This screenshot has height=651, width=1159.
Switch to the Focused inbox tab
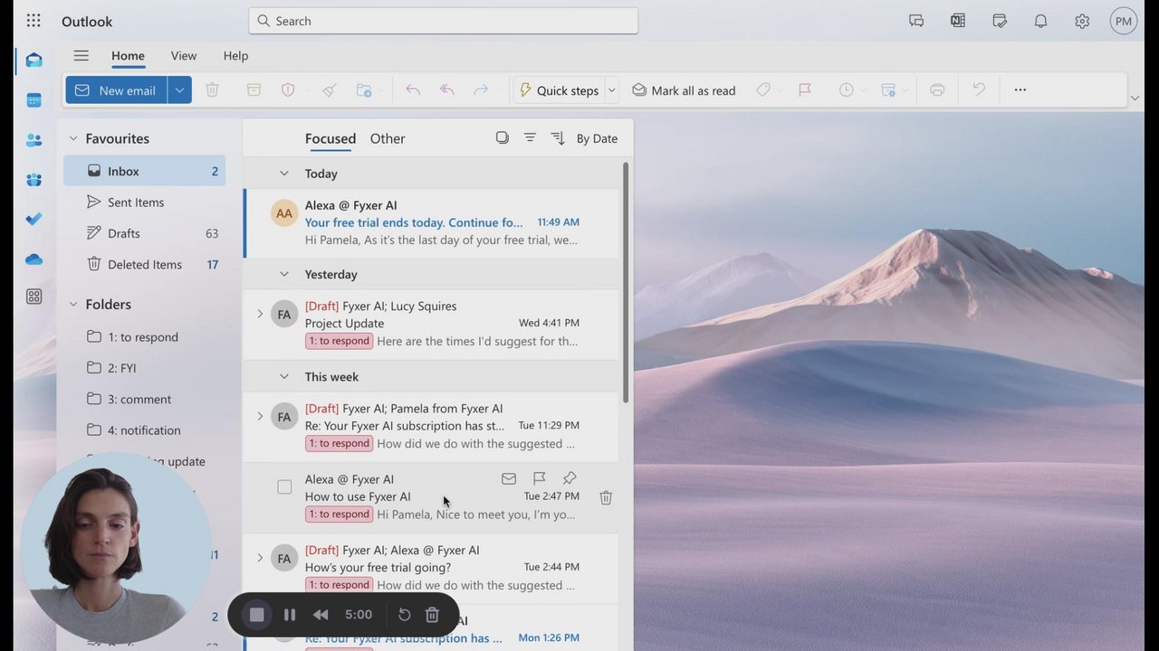(330, 138)
